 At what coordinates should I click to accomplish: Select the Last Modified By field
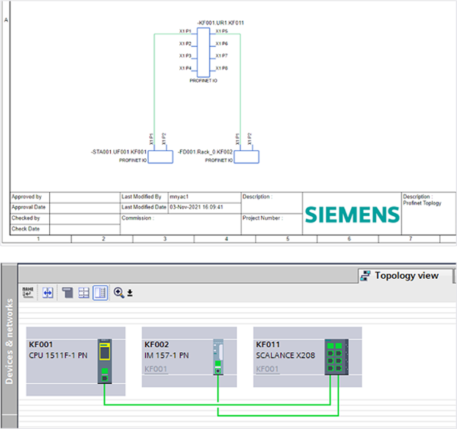pyautogui.click(x=143, y=196)
